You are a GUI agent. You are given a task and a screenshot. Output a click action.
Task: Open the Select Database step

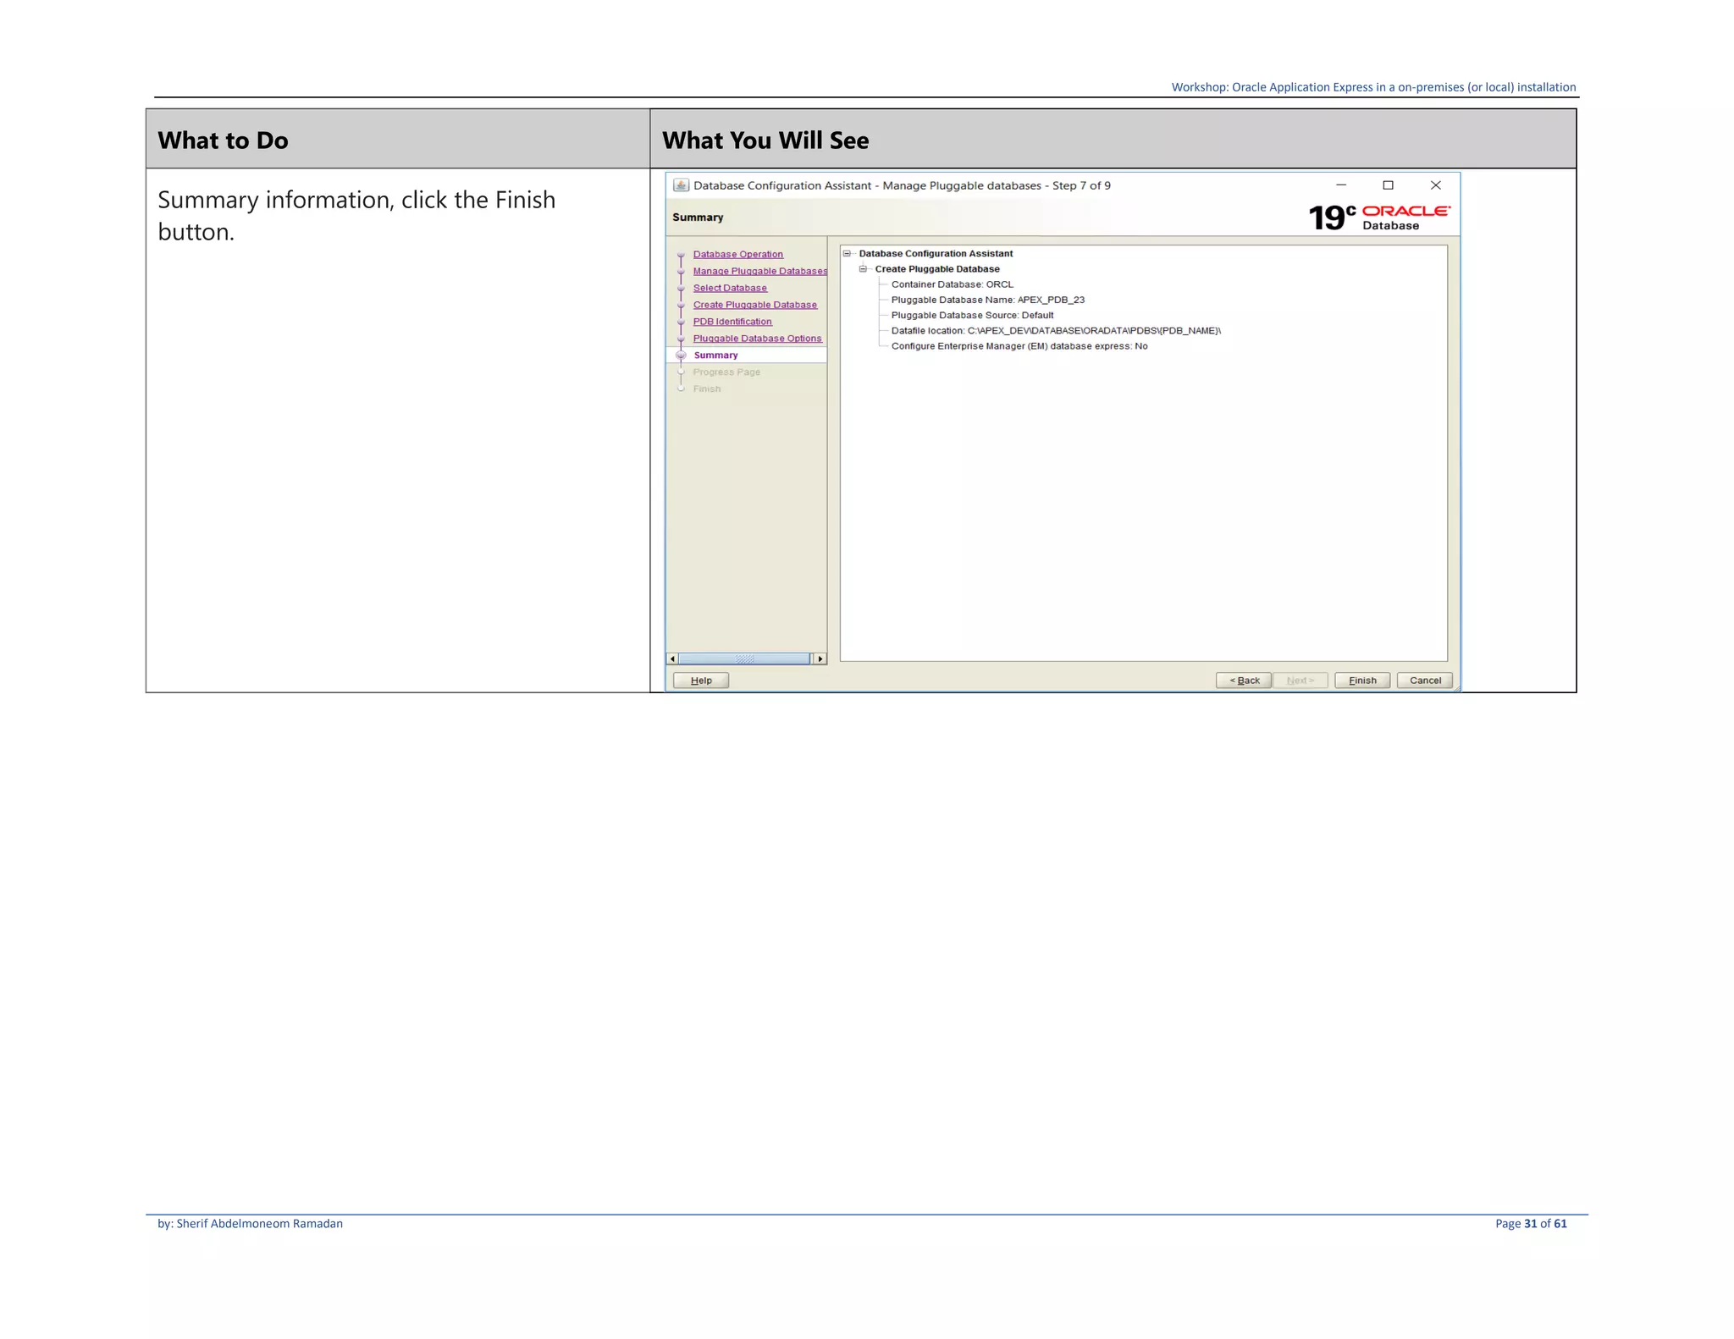[730, 288]
